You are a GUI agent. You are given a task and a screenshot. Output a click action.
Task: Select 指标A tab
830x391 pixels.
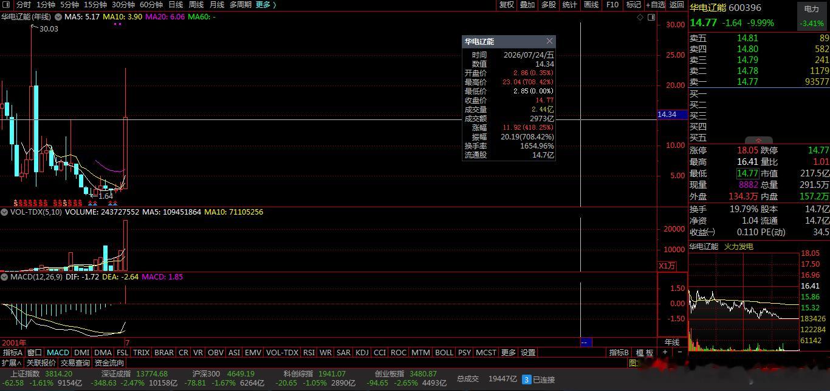coord(13,352)
